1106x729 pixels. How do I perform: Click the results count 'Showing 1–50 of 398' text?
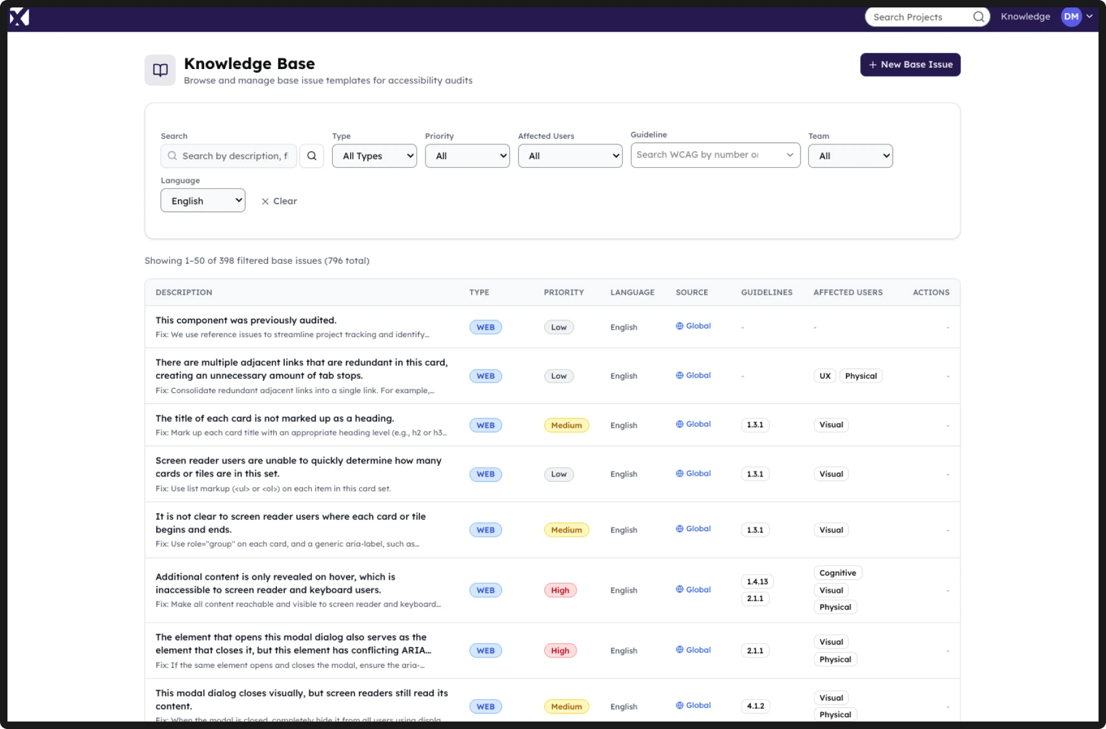pyautogui.click(x=257, y=261)
